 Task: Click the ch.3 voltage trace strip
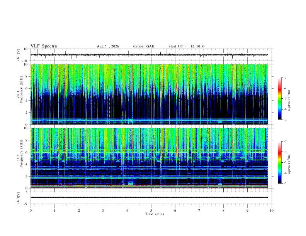click(149, 198)
